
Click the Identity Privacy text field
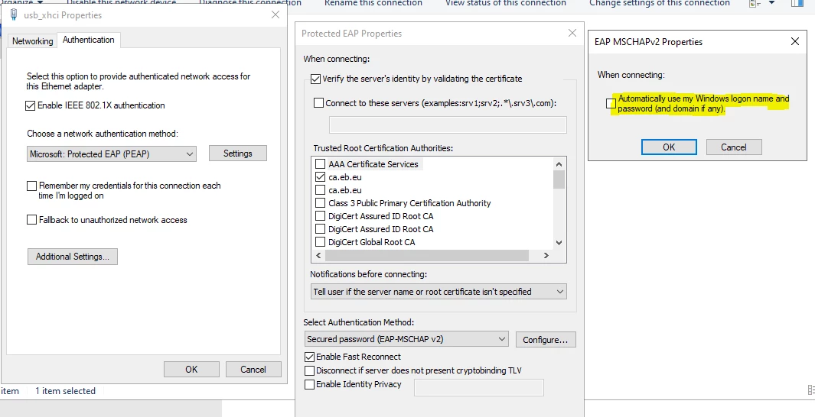479,388
